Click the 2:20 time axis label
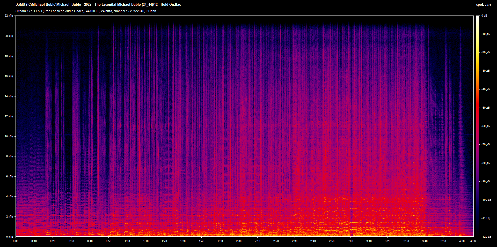Viewport: 497px width, 247px height. click(276, 241)
